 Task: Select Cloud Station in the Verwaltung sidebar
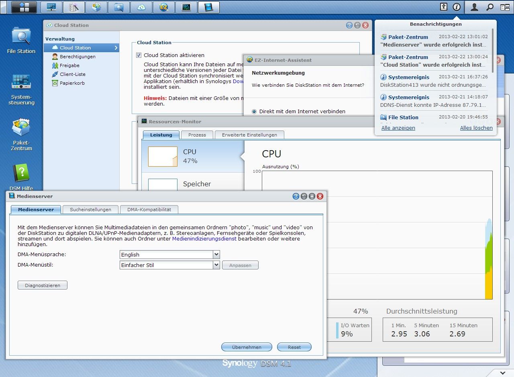point(82,48)
